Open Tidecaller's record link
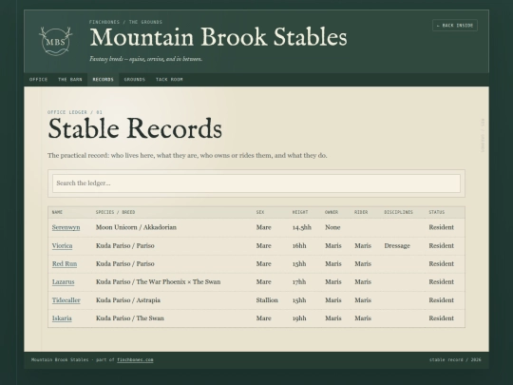This screenshot has width=513, height=385. pyautogui.click(x=66, y=300)
